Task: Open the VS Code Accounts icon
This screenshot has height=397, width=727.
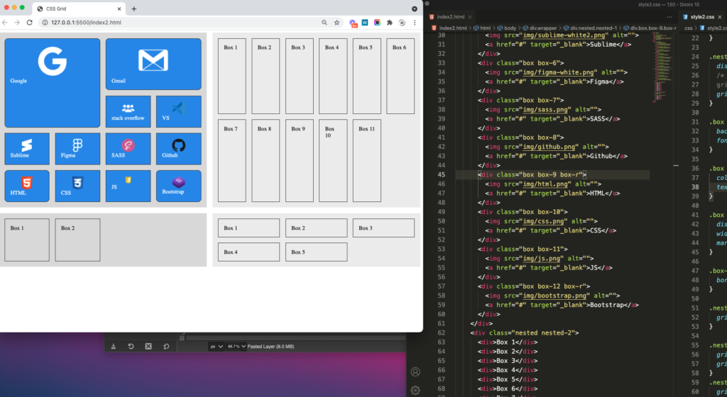Action: [415, 371]
